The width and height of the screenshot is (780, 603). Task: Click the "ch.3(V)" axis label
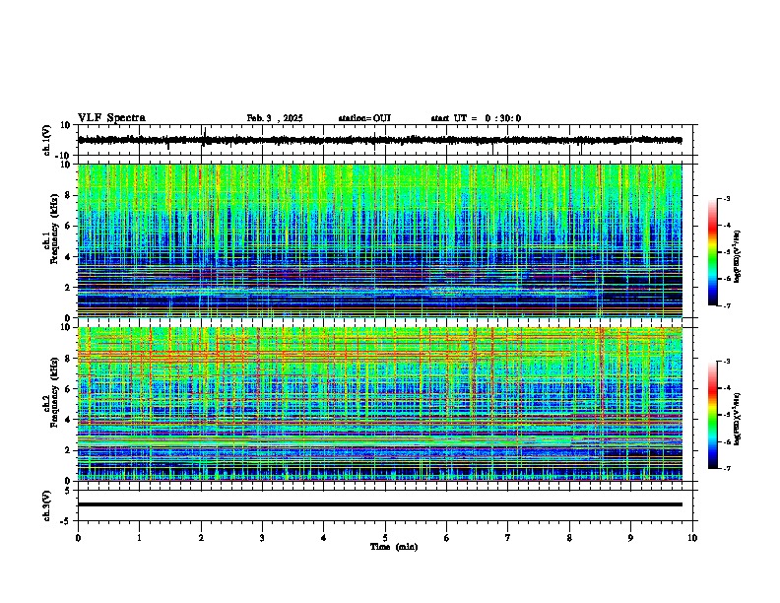[x=47, y=505]
